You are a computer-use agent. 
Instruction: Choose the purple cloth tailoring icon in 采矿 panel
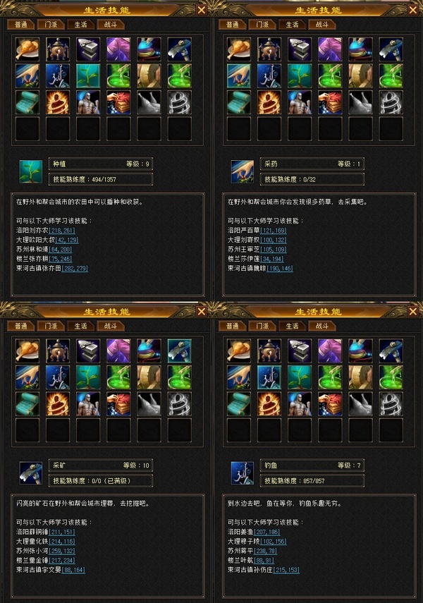click(118, 351)
